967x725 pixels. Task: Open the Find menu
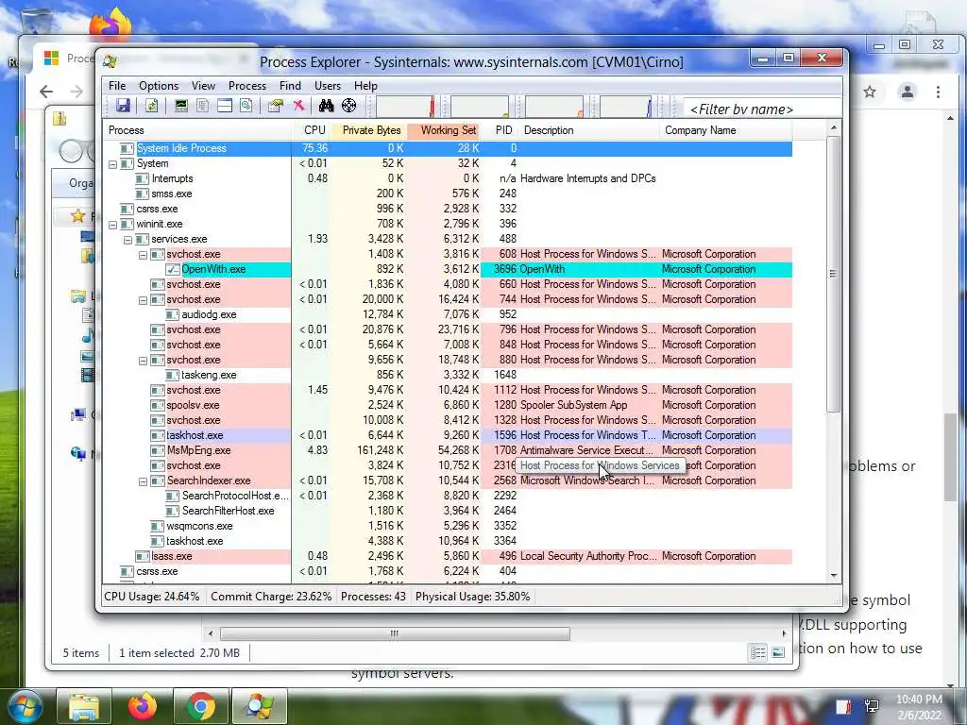point(290,86)
